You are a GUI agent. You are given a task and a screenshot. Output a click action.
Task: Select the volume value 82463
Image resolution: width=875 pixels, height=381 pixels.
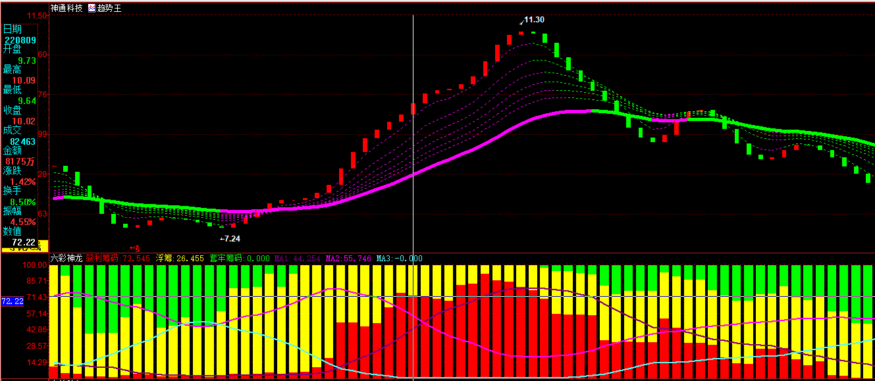coord(23,141)
